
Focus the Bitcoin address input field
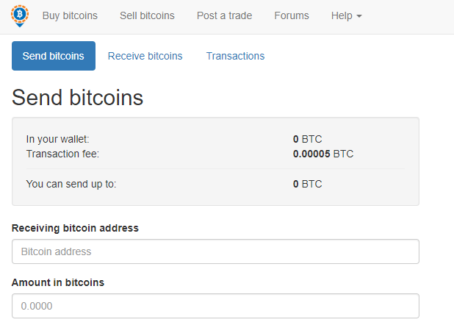click(215, 251)
